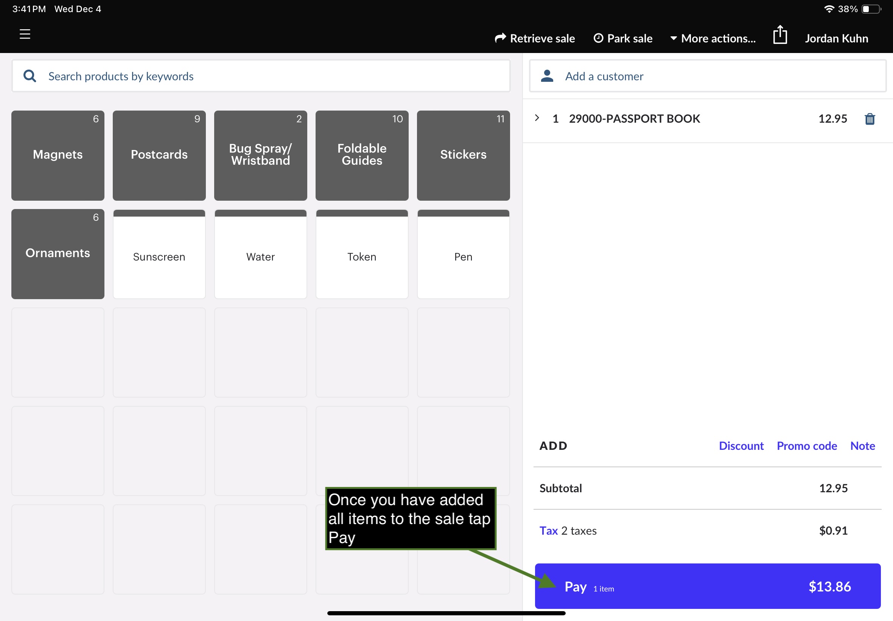Tap Park sale

623,38
